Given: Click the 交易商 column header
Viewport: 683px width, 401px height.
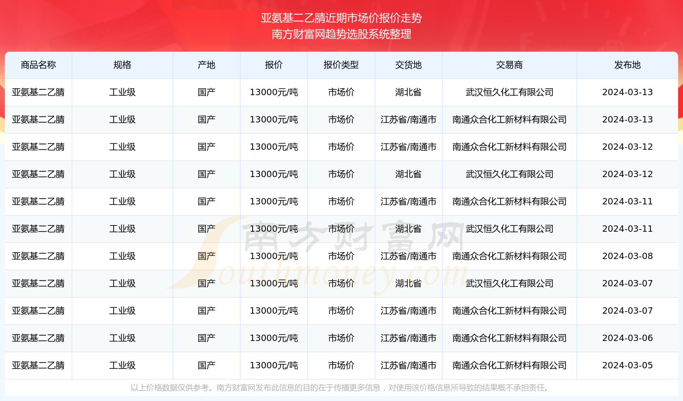Looking at the screenshot, I should (x=509, y=65).
